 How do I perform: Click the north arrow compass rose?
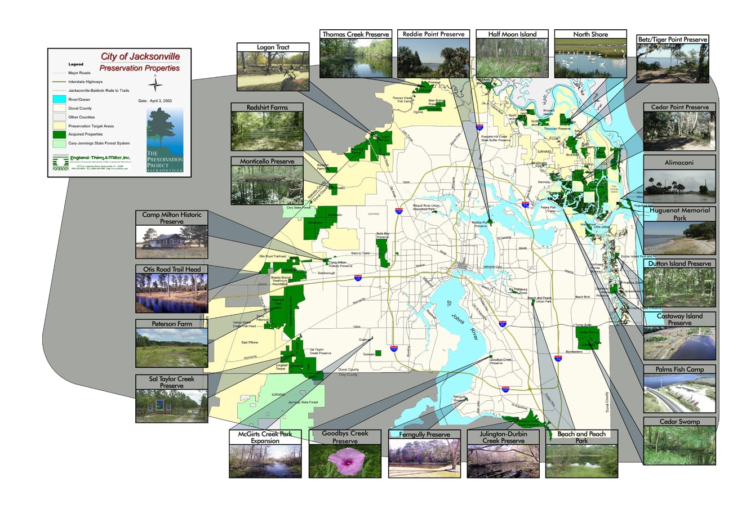(156, 84)
